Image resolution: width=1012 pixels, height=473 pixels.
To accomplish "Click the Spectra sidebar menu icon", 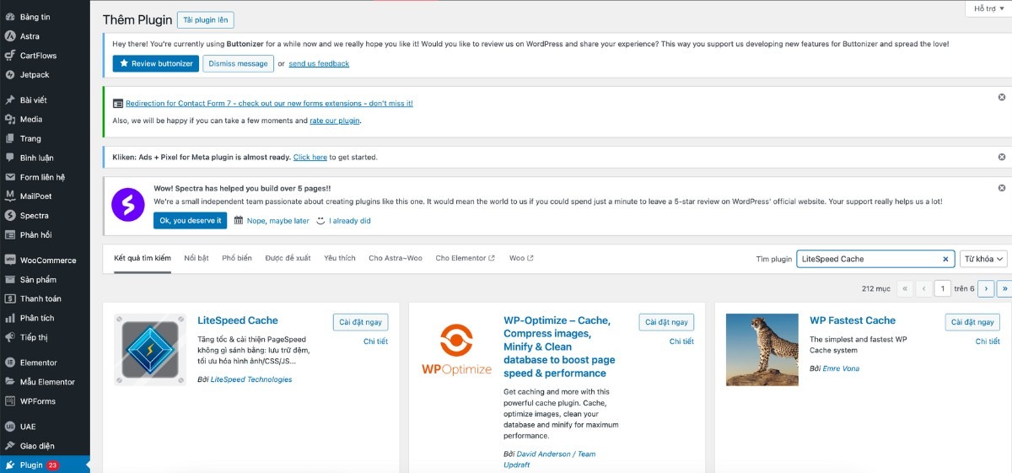I will click(10, 216).
